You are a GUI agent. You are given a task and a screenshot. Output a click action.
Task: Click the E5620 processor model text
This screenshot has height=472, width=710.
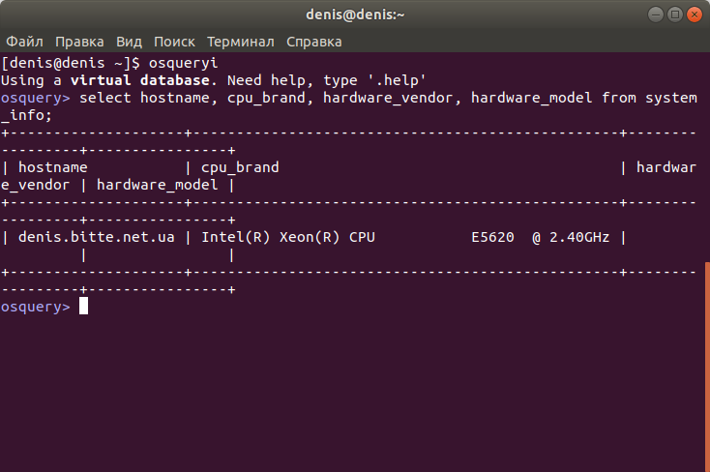[x=492, y=237]
